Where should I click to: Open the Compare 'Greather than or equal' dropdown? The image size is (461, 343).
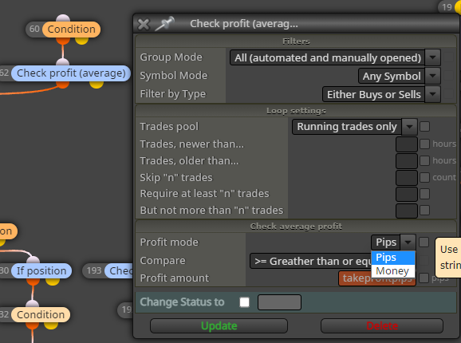[x=310, y=261]
